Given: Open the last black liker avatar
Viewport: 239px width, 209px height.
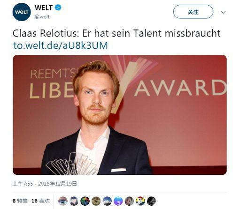Looking at the screenshot, I should (152, 201).
